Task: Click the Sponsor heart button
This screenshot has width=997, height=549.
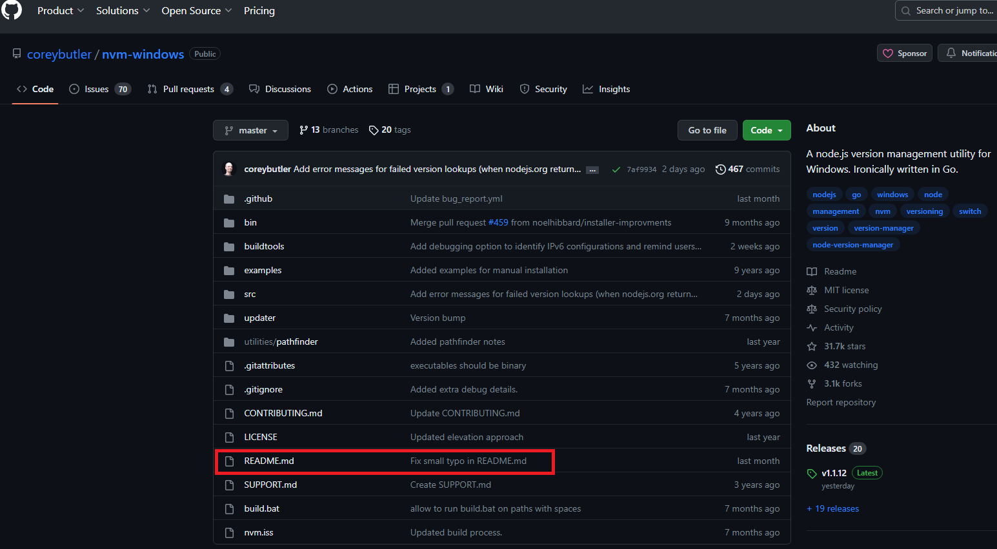Action: pyautogui.click(x=905, y=53)
